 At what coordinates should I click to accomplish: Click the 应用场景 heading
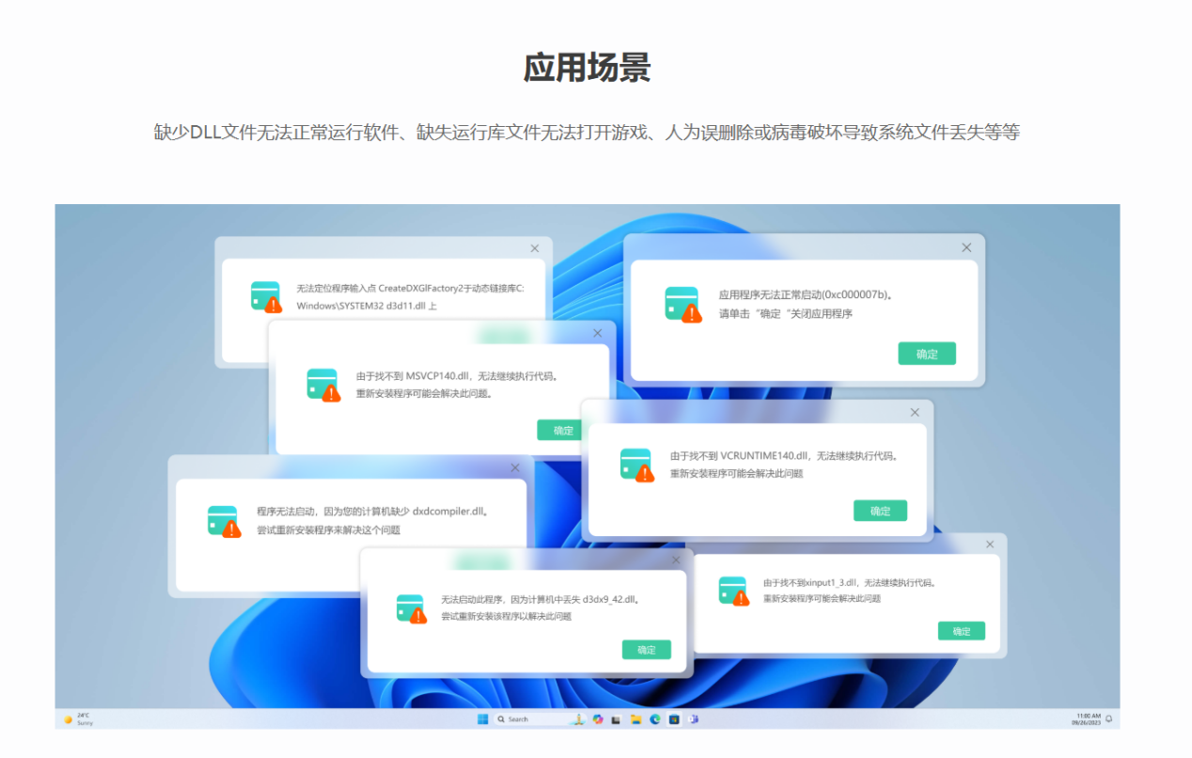click(x=588, y=68)
